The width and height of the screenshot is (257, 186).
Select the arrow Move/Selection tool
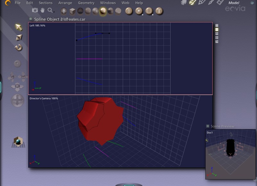[19, 27]
